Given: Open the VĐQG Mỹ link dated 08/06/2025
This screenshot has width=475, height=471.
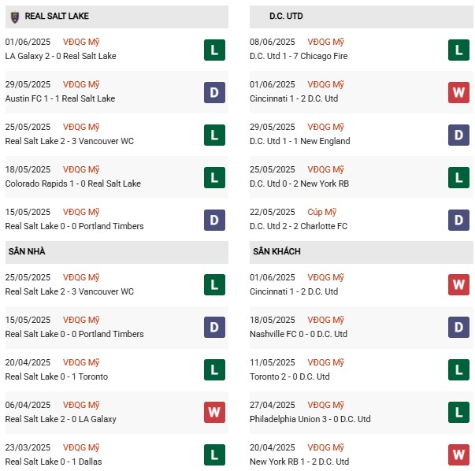Looking at the screenshot, I should coord(326,42).
